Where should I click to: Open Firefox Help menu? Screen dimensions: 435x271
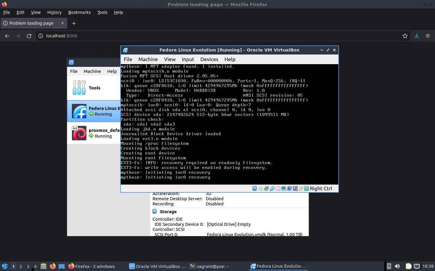pyautogui.click(x=118, y=12)
